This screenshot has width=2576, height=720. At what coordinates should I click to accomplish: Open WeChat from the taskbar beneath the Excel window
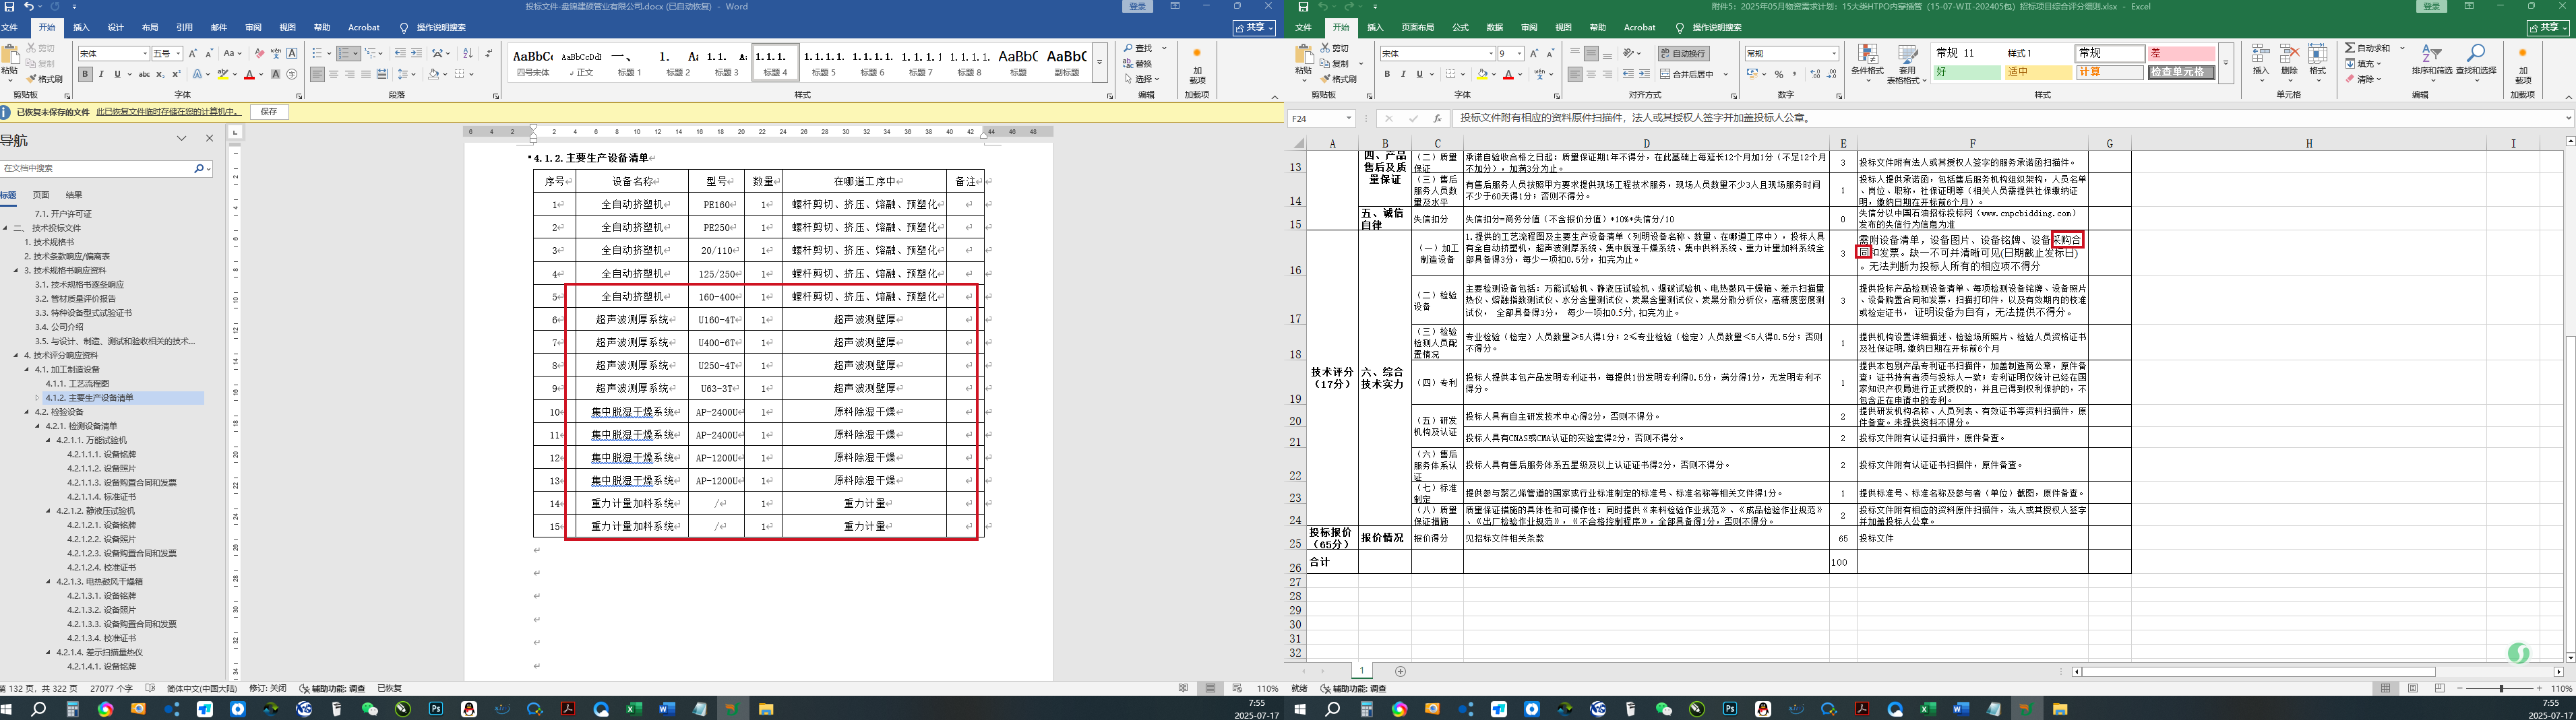tap(1663, 709)
